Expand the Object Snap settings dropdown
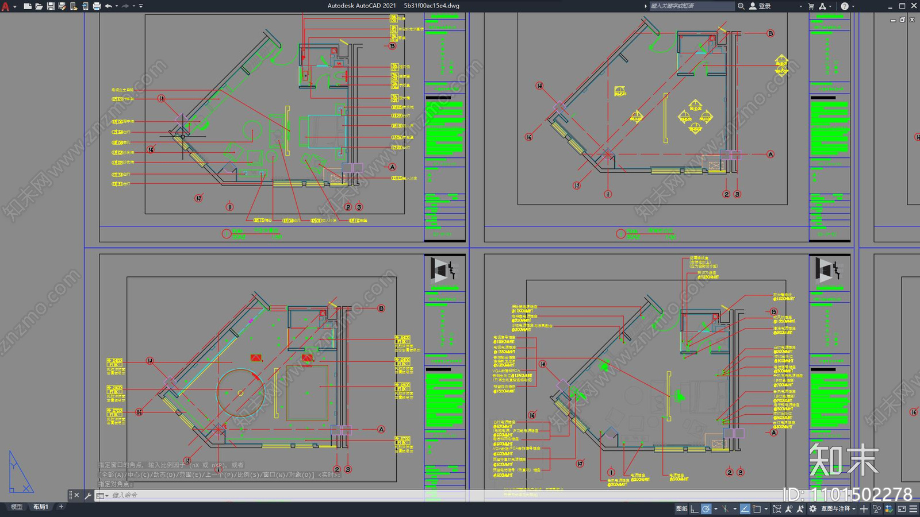920x517 pixels. tap(766, 509)
